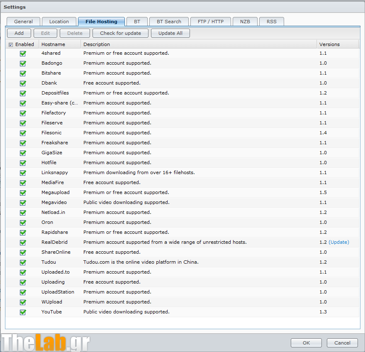Select the Uploaded.to hostname

[x=56, y=272]
